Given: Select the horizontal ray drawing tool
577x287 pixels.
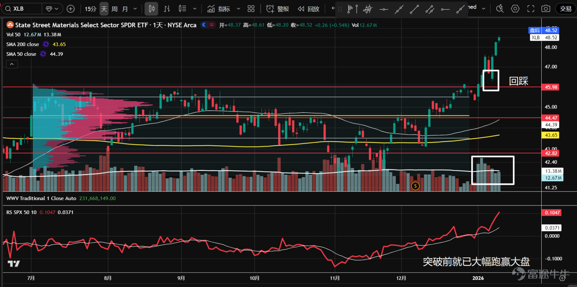Looking at the screenshot, I should [445, 9].
